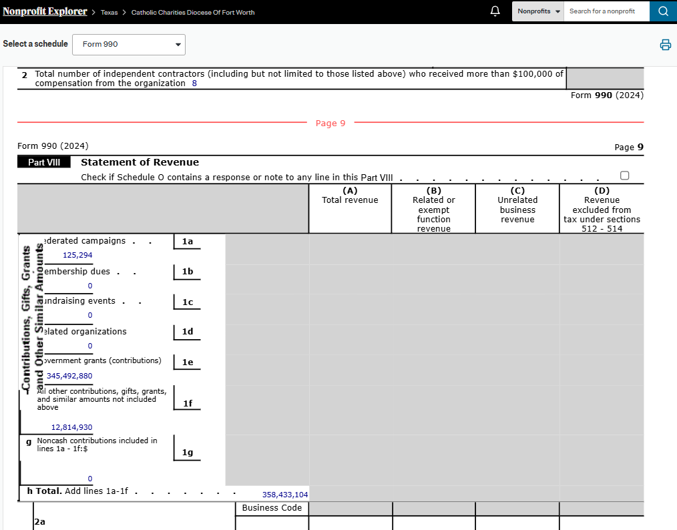Open the Form 990 schedule dropdown
The height and width of the screenshot is (530, 677).
click(x=129, y=45)
